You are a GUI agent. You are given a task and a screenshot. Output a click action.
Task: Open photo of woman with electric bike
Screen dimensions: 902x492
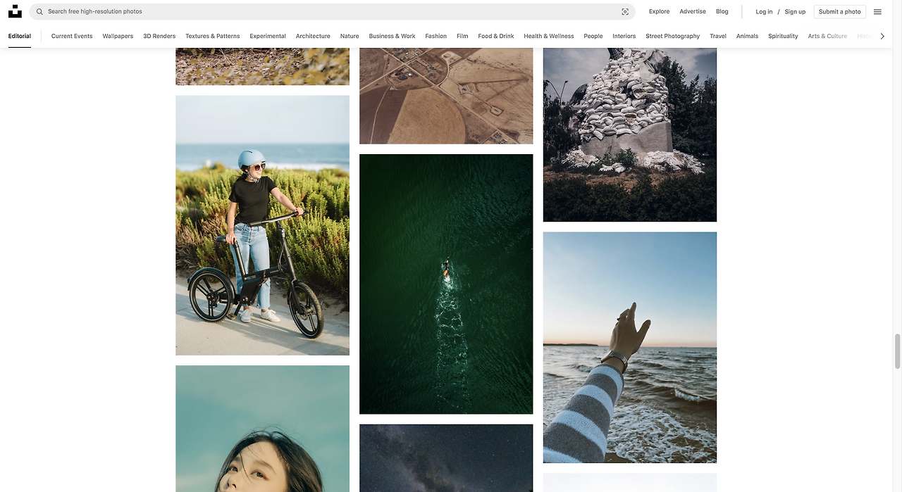262,225
